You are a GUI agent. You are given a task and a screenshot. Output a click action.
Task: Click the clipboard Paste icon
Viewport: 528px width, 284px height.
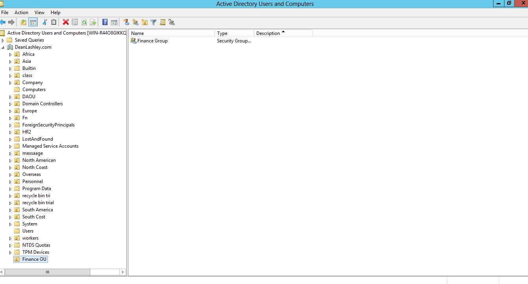pyautogui.click(x=54, y=22)
